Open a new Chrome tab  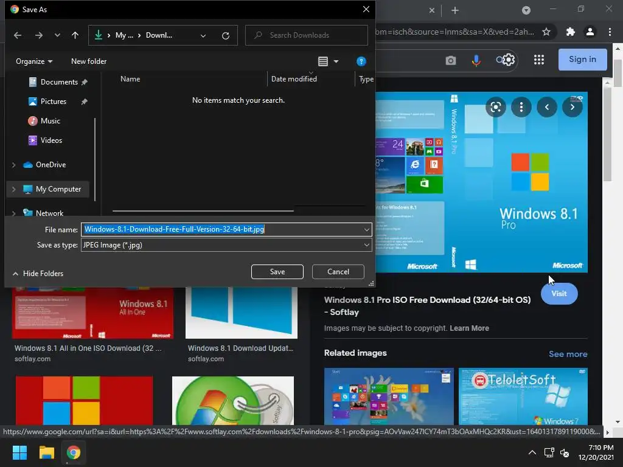455,10
